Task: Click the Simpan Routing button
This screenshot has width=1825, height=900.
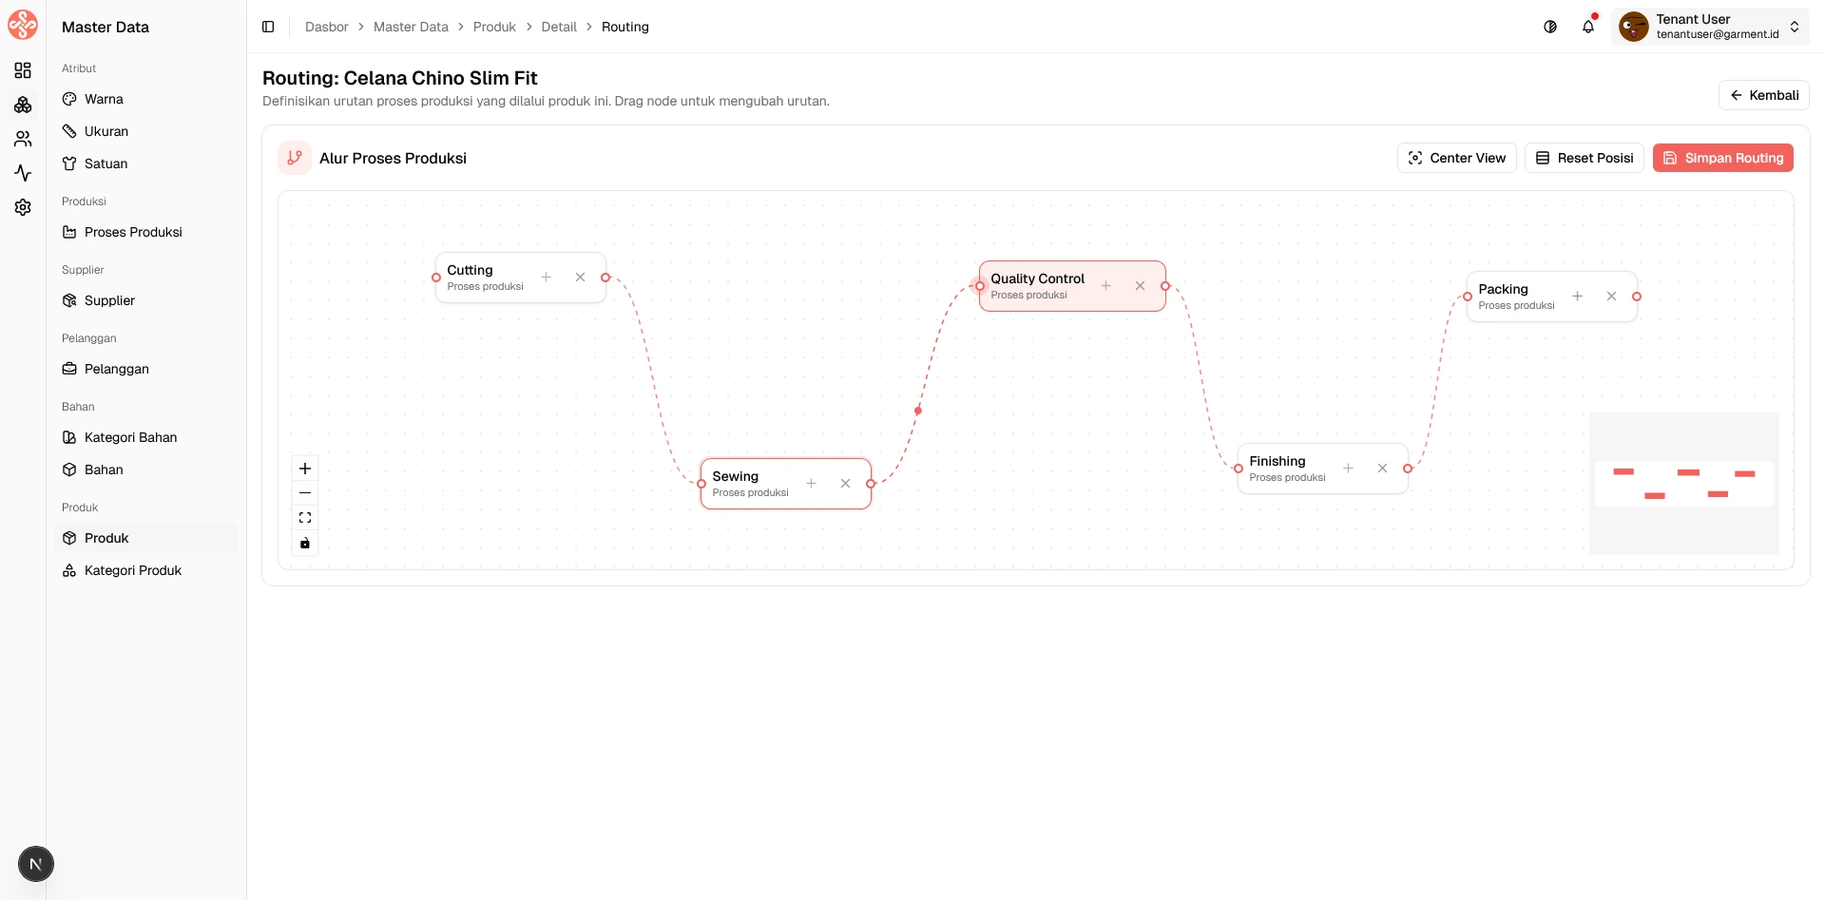Action: pos(1722,158)
